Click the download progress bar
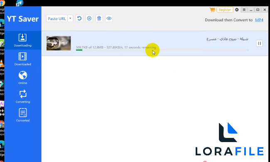This screenshot has width=270, height=162. coord(162,50)
